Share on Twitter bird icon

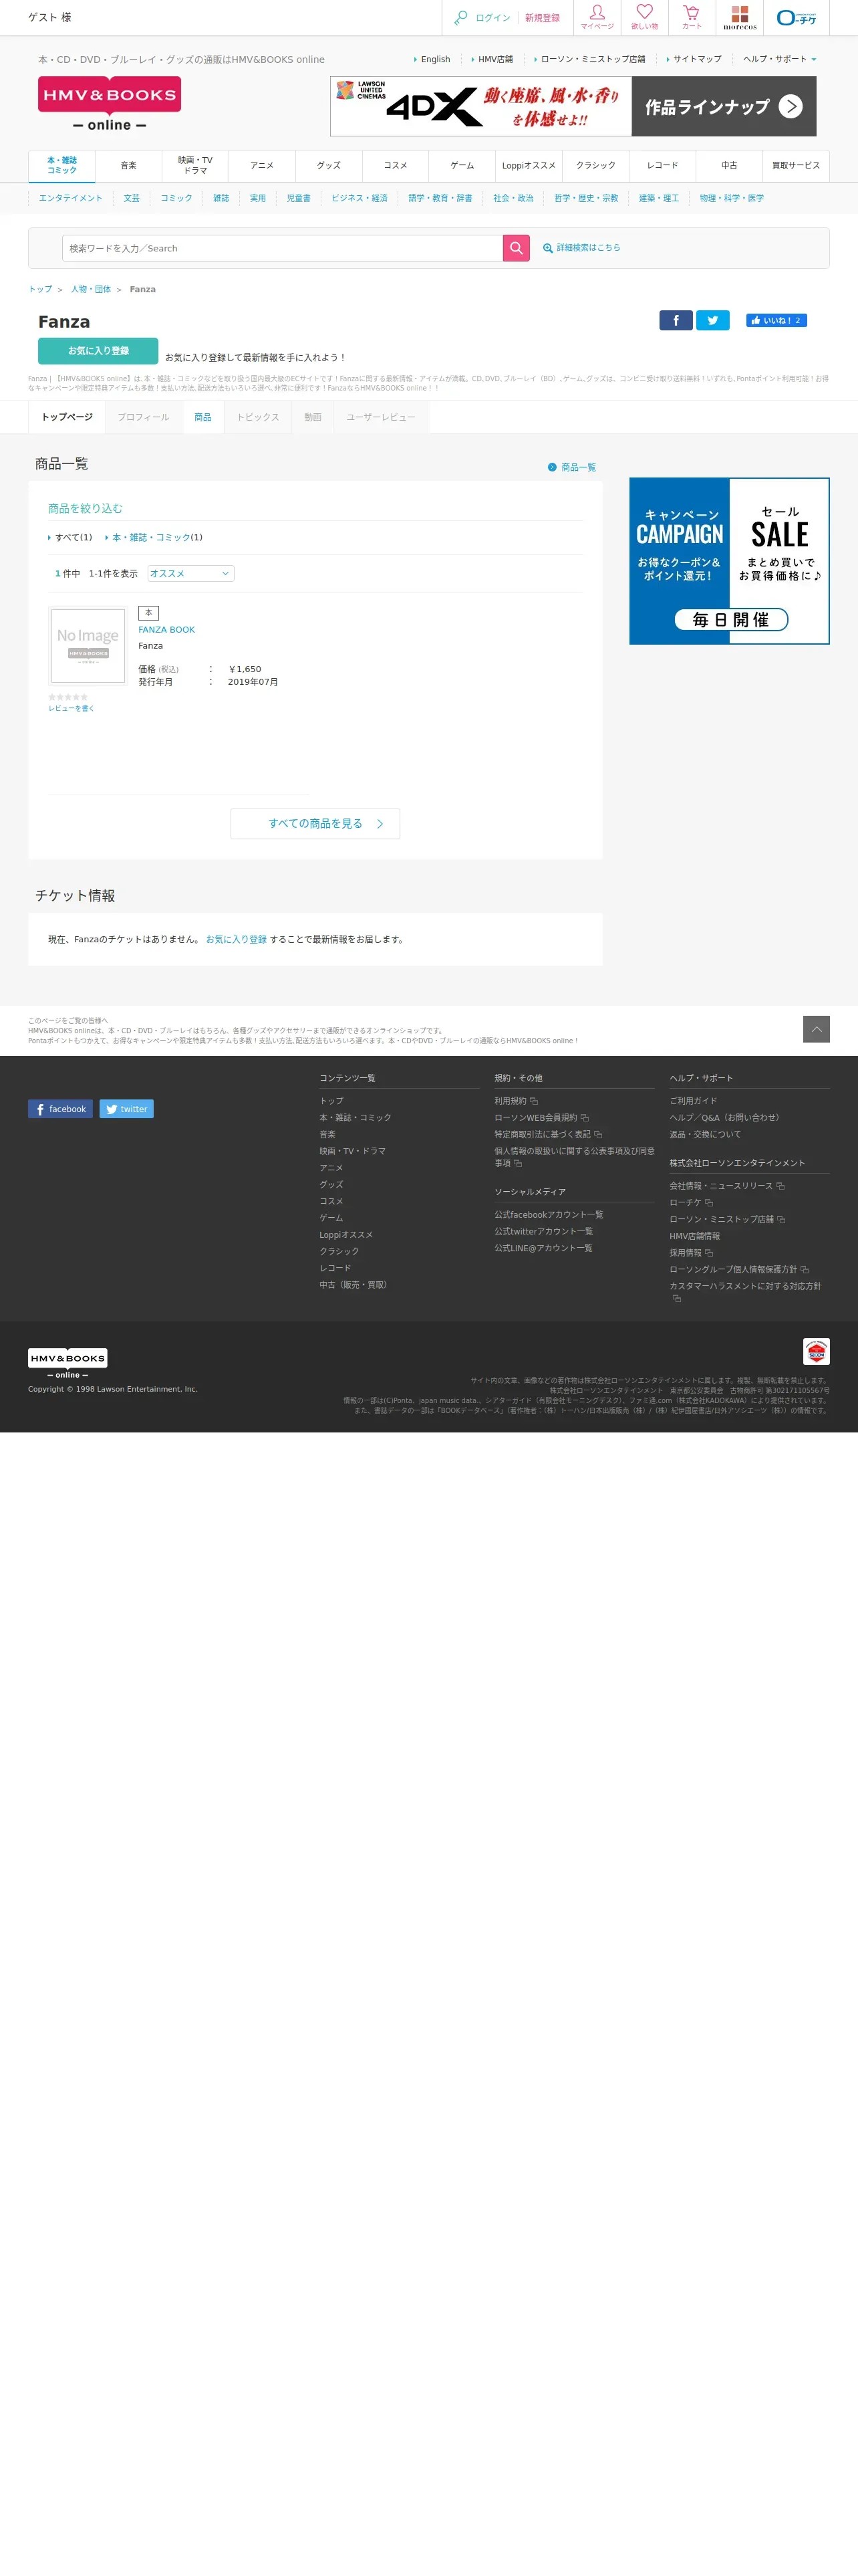(713, 320)
